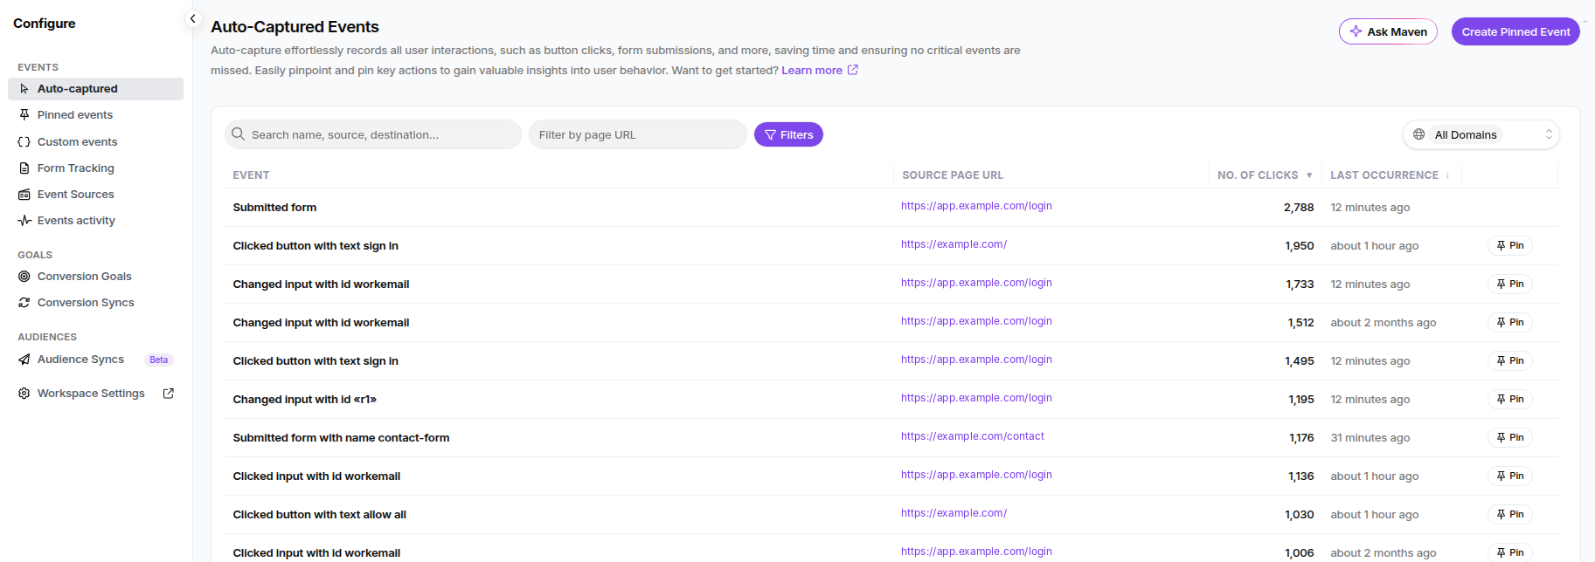Viewport: 1595px width, 562px height.
Task: Pin the contact-form submission event
Action: click(1510, 438)
